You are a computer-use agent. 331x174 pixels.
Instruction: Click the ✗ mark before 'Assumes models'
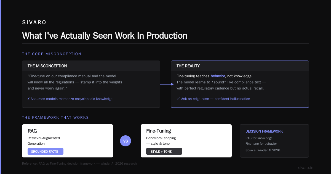[x=29, y=99]
